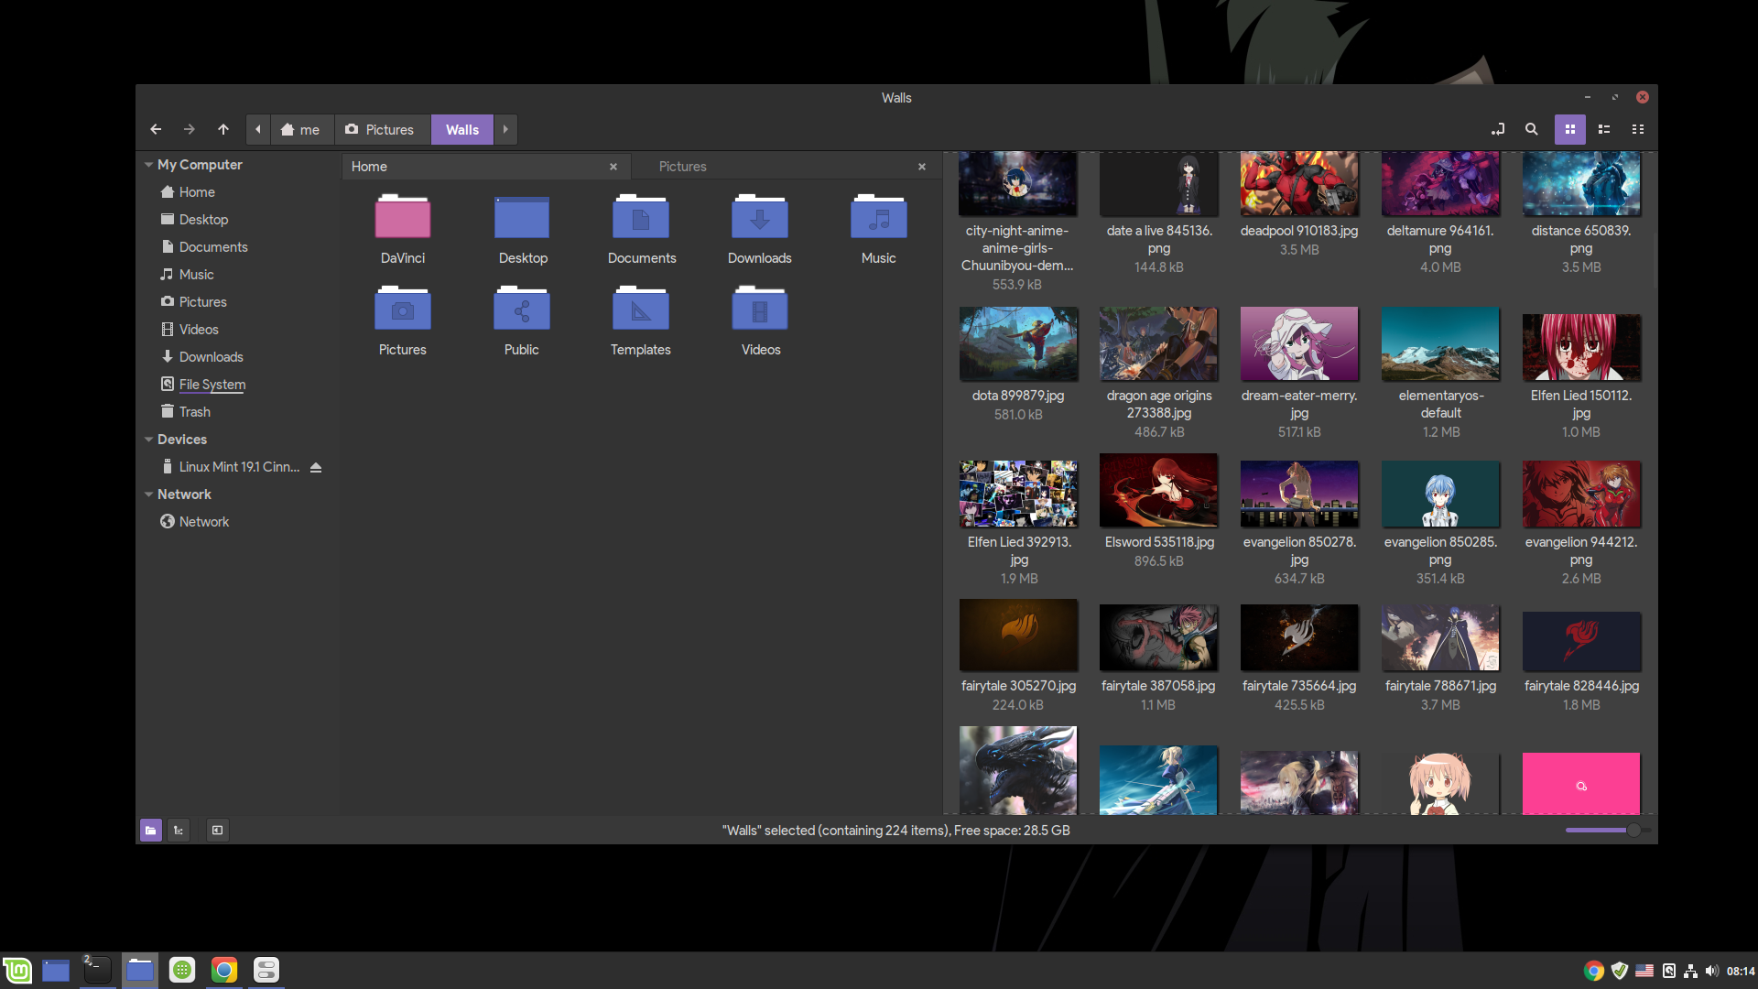Select the bright pink thumbnail in the bottom row
Image resolution: width=1758 pixels, height=989 pixels.
tap(1581, 784)
